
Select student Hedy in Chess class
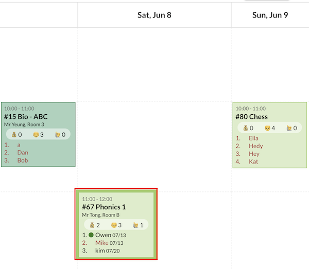255,146
